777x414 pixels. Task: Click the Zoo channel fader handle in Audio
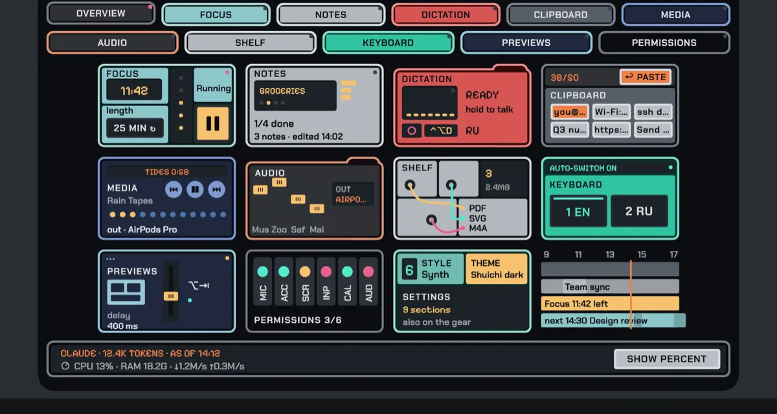pos(279,182)
